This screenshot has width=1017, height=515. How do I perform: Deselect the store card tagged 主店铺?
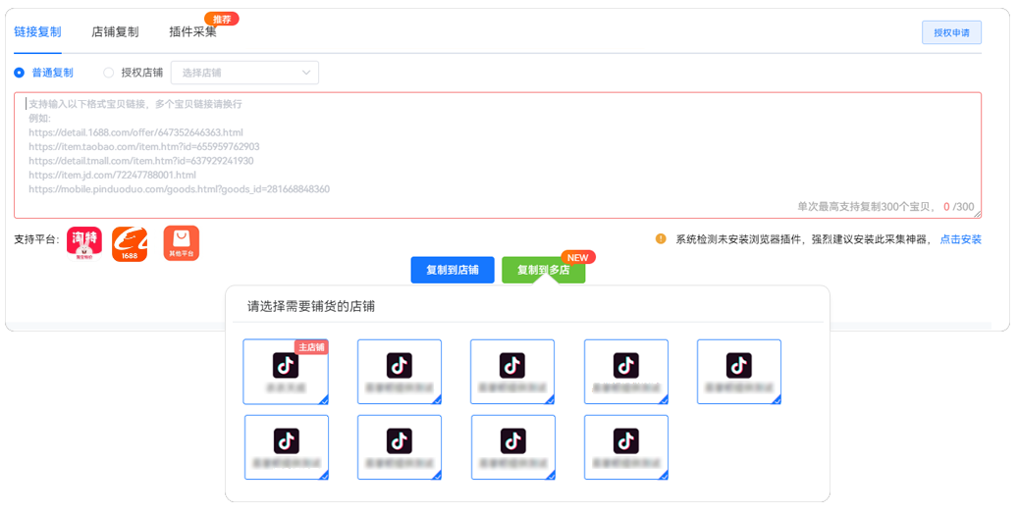[x=286, y=372]
